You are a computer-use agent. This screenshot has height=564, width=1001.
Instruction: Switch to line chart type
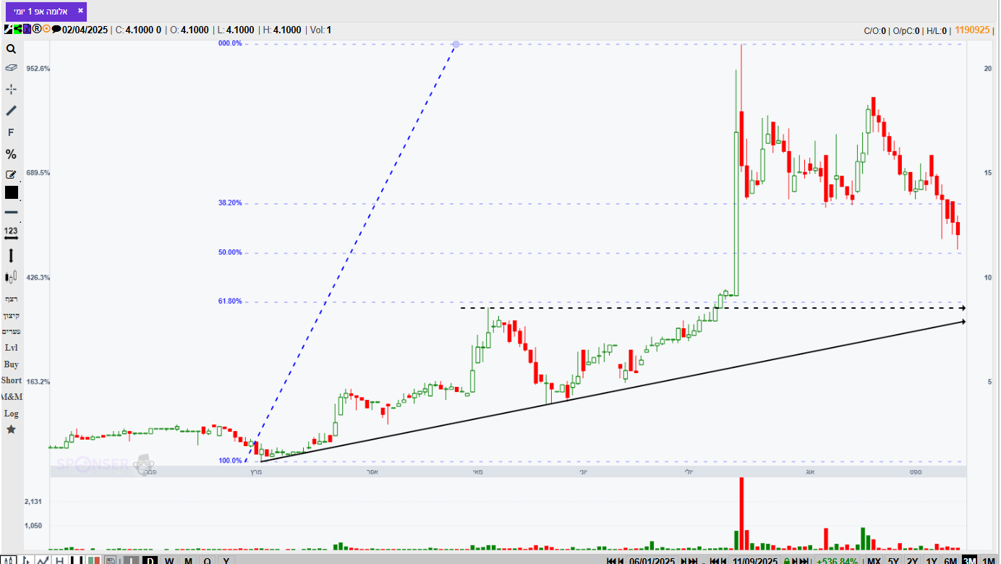coord(43,560)
